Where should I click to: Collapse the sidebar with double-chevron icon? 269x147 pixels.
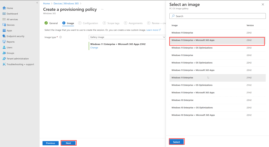click(37, 2)
